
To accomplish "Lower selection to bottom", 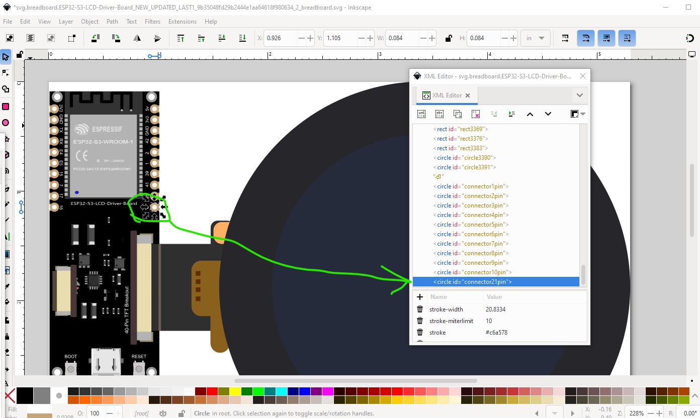I will (x=242, y=38).
